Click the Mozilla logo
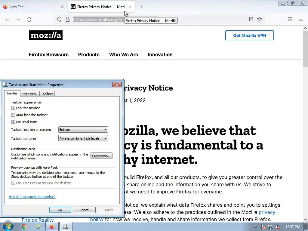This screenshot has height=231, width=308. [x=46, y=35]
